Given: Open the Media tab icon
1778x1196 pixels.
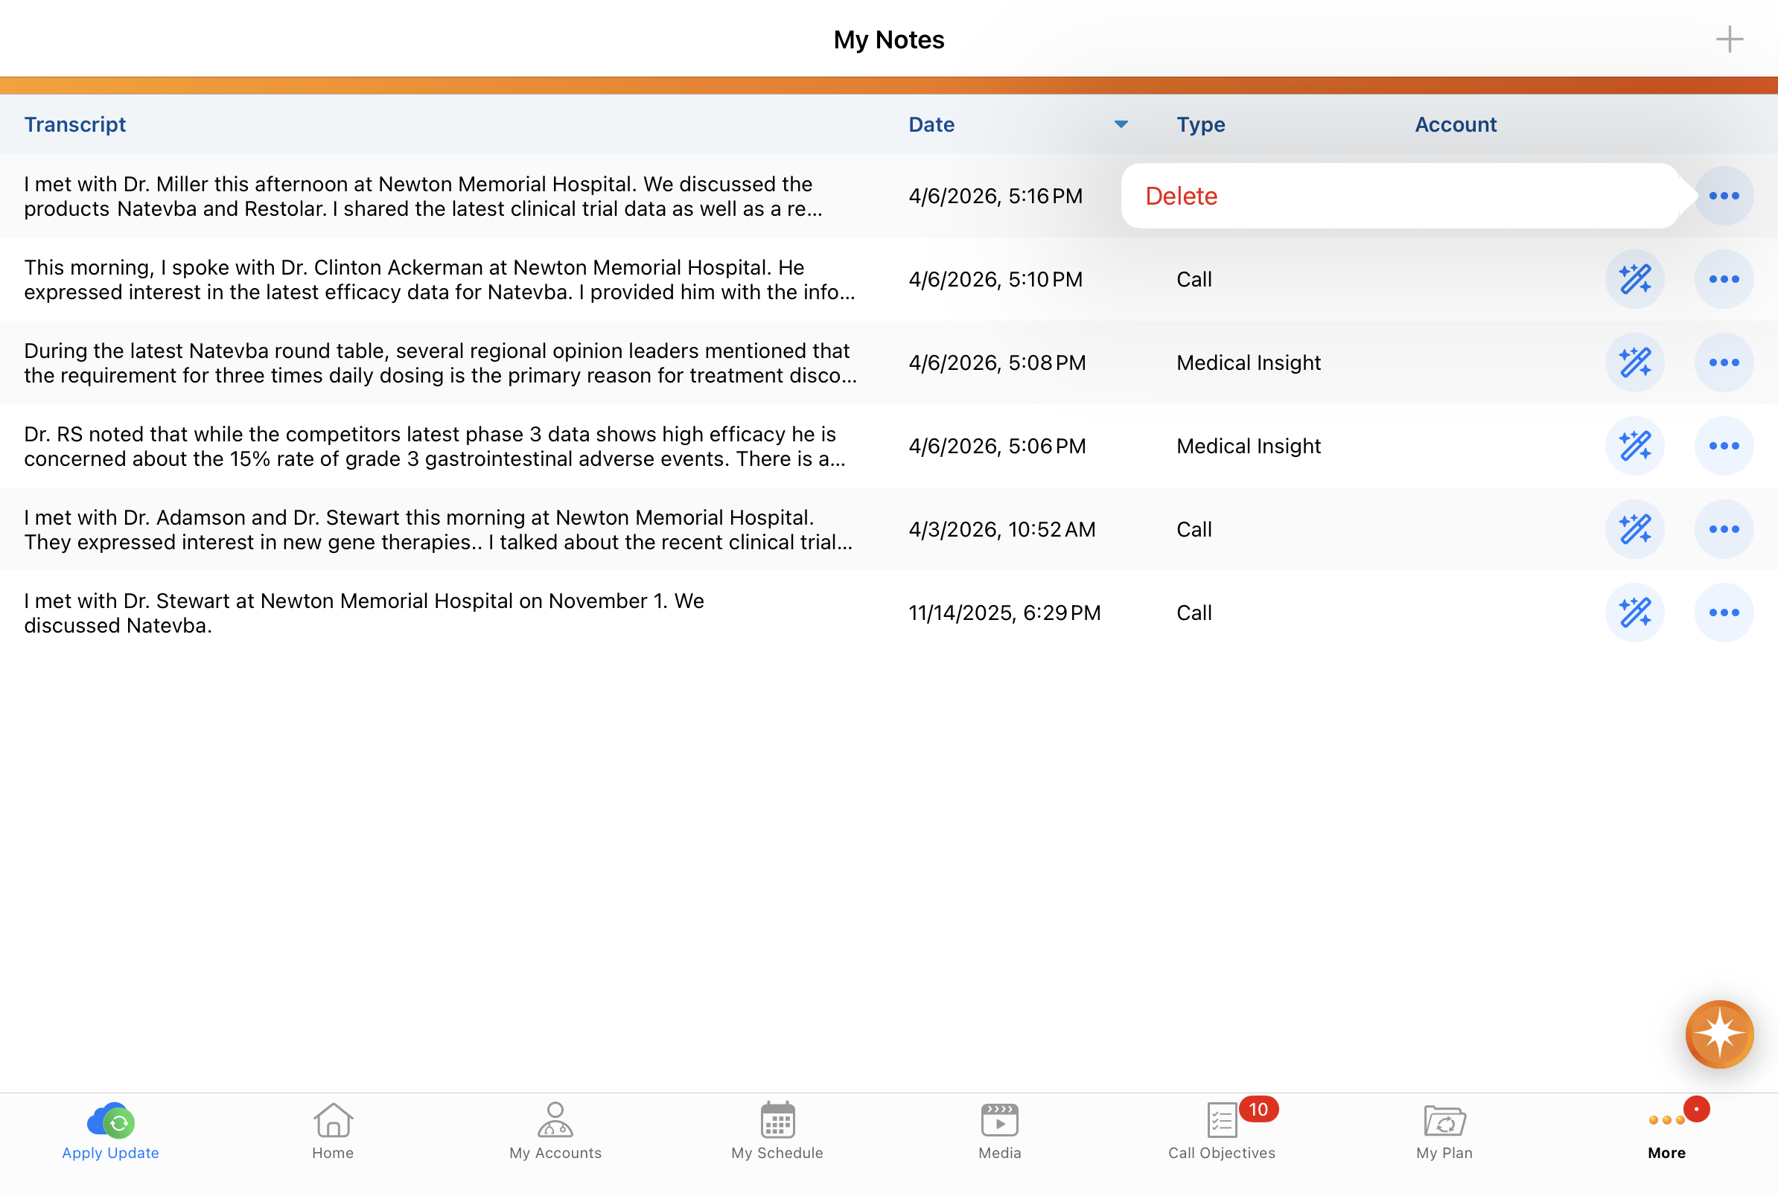Looking at the screenshot, I should (x=999, y=1121).
